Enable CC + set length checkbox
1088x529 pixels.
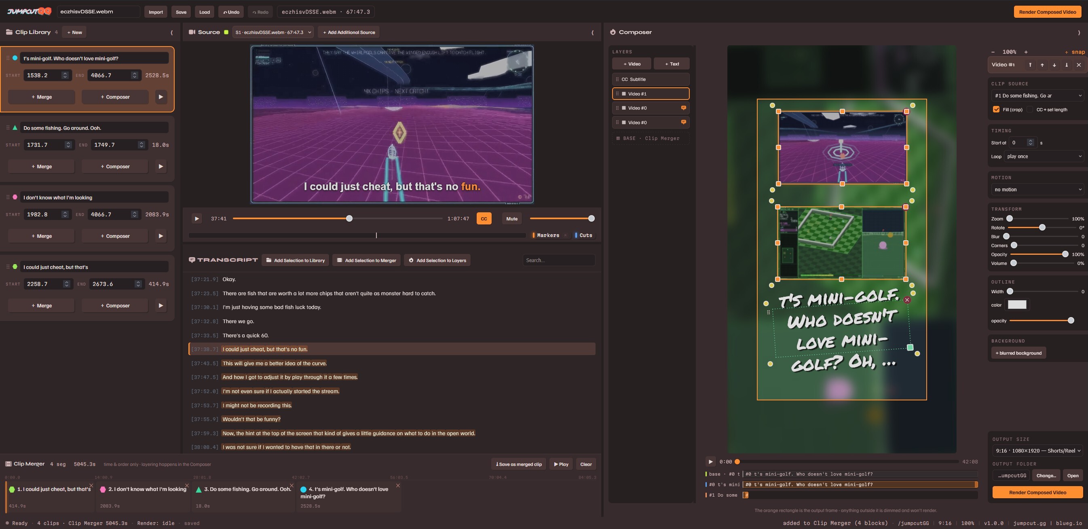(1030, 110)
